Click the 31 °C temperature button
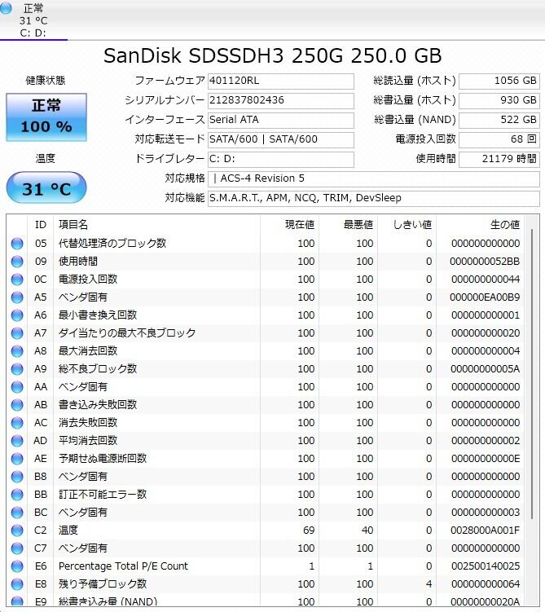This screenshot has height=612, width=545. click(x=46, y=189)
